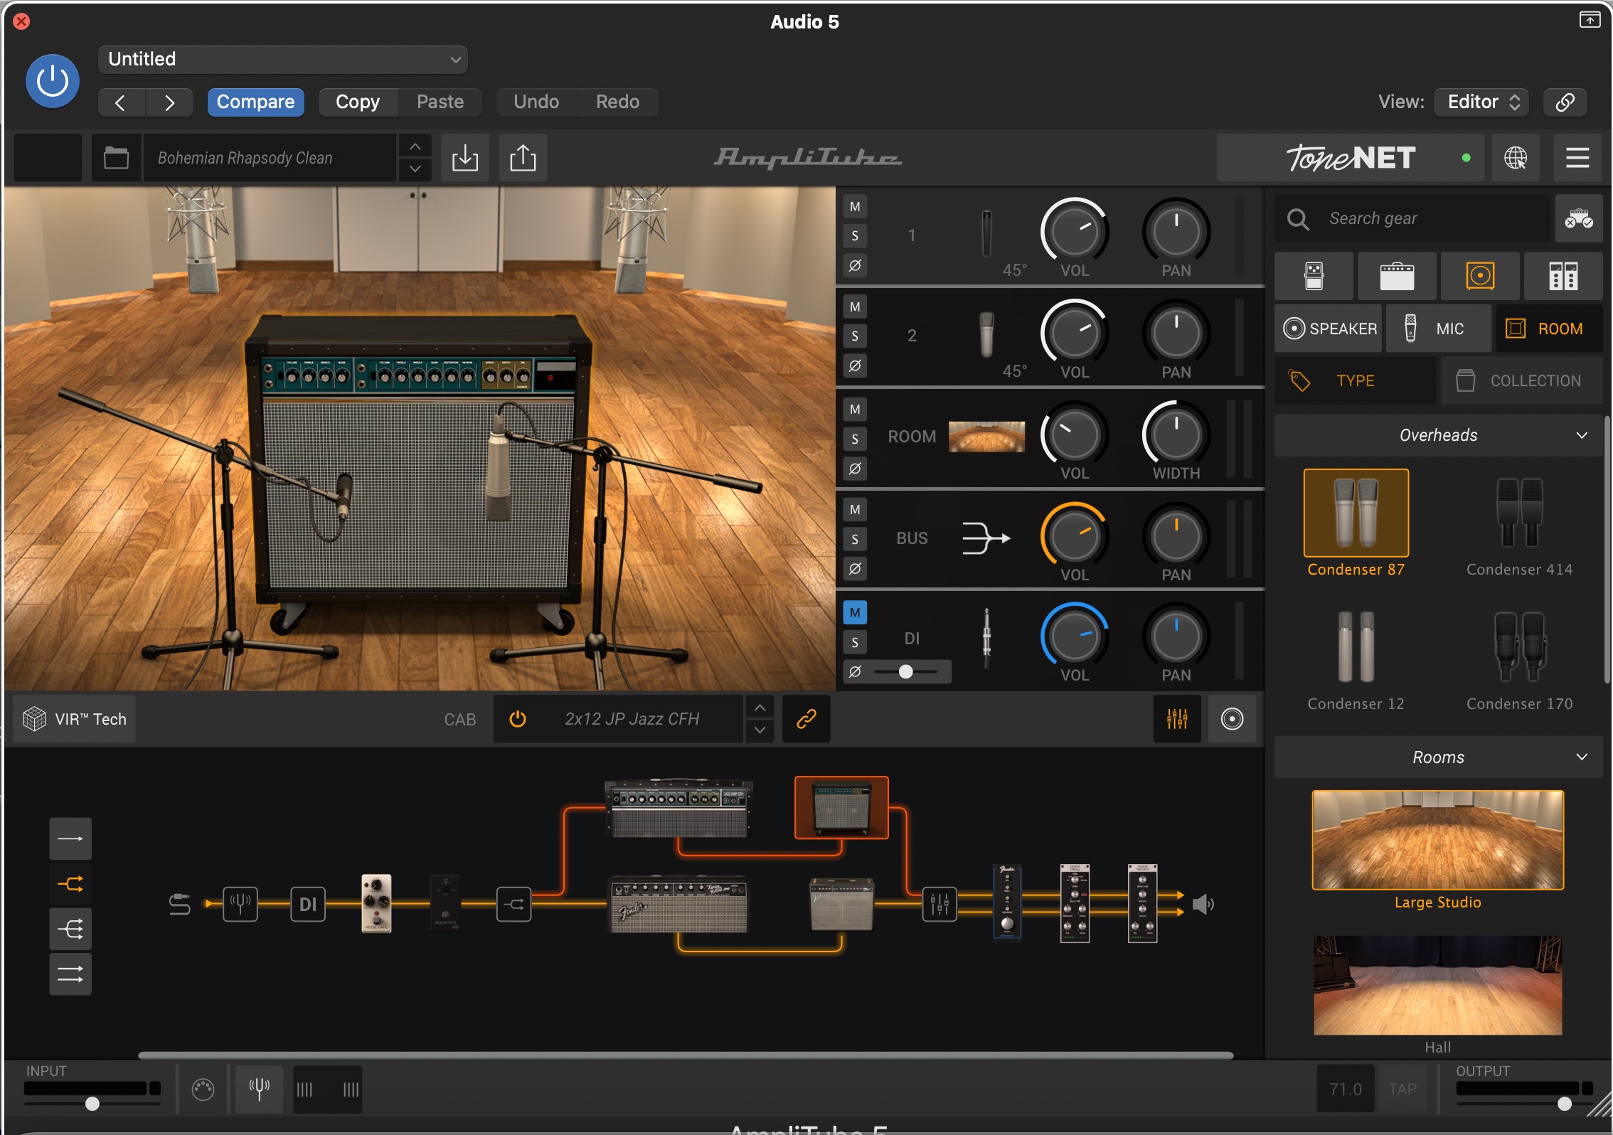Open the preset browser folder icon
The width and height of the screenshot is (1613, 1135).
pos(116,158)
